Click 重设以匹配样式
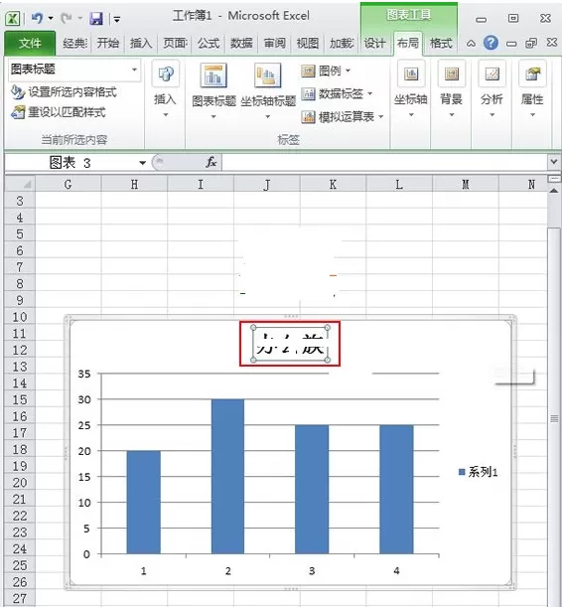 pyautogui.click(x=59, y=112)
